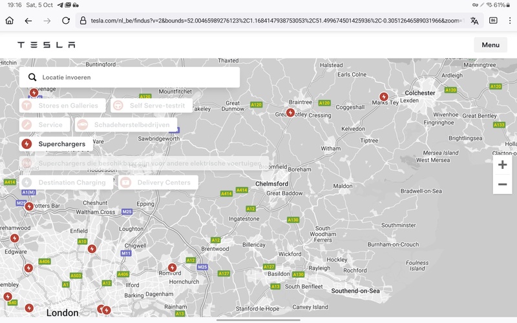The width and height of the screenshot is (517, 323).
Task: Click the Mersea Island label
Action: tap(441, 153)
